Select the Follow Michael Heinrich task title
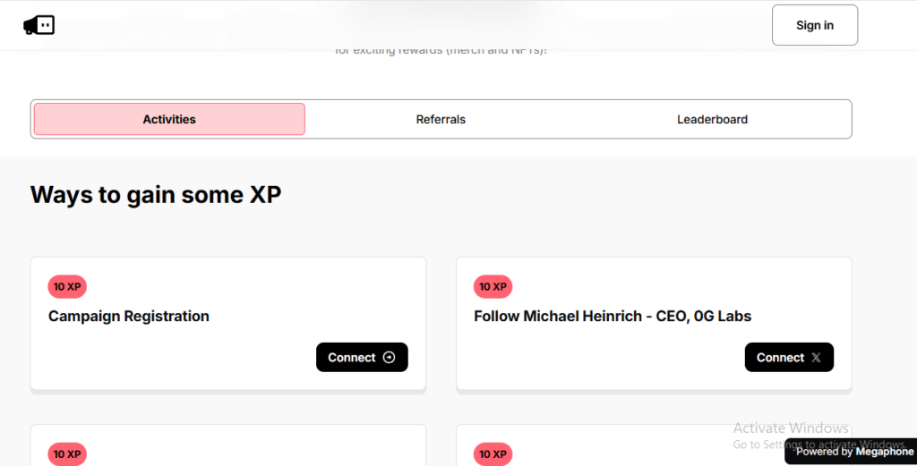The width and height of the screenshot is (917, 466). point(613,316)
